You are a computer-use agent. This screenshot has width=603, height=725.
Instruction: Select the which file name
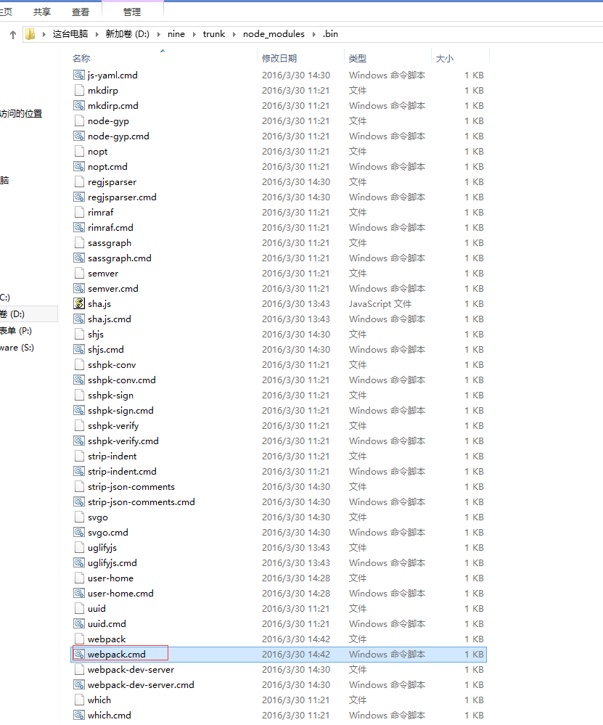click(99, 700)
